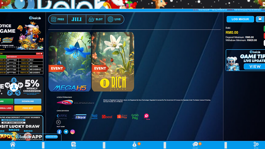Select the DuitNow payment logo

(x=146, y=117)
